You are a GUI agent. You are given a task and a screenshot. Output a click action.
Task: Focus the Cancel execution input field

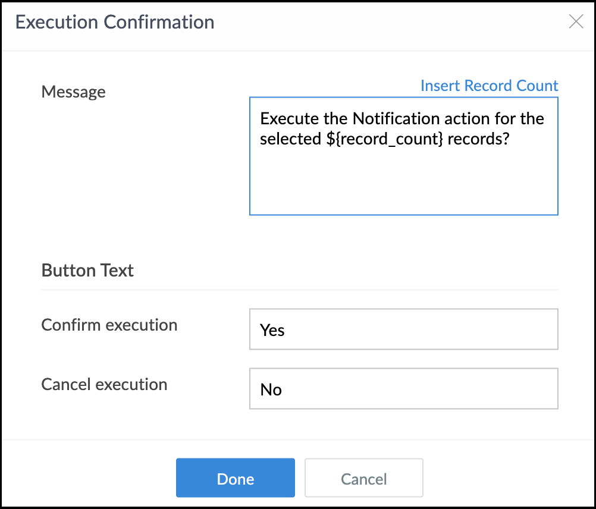403,389
